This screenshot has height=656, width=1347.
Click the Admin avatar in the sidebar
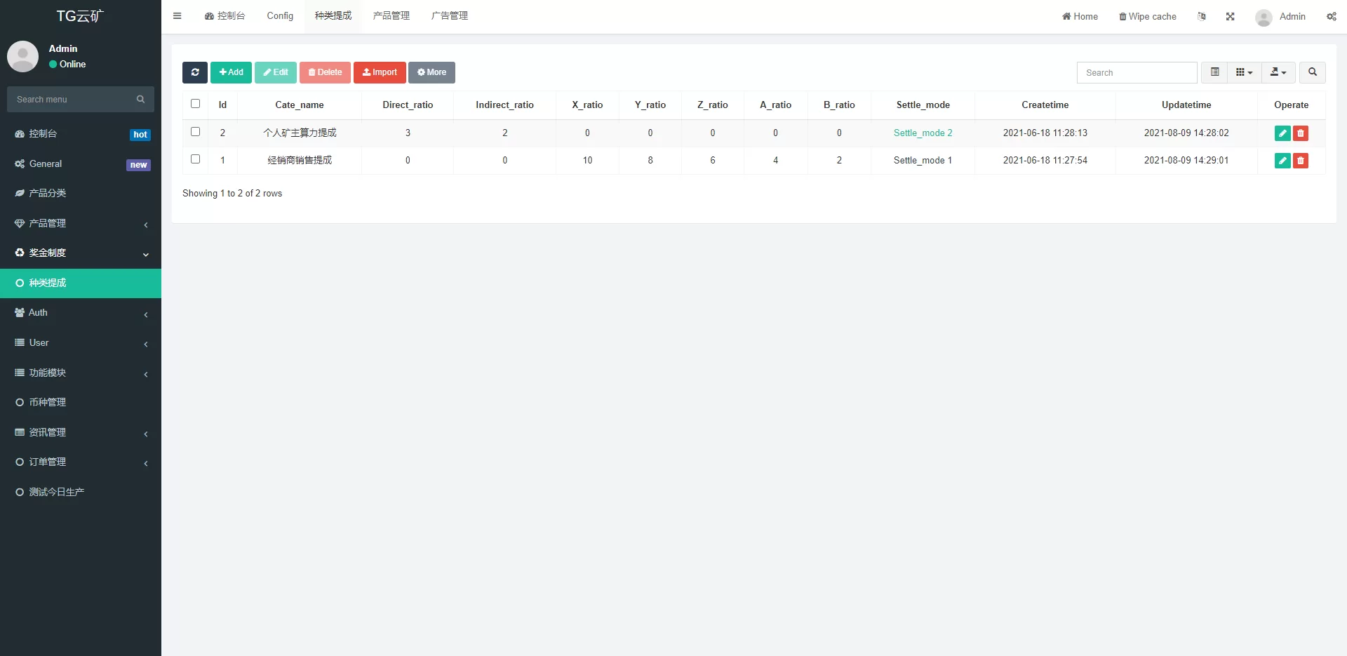pos(22,56)
